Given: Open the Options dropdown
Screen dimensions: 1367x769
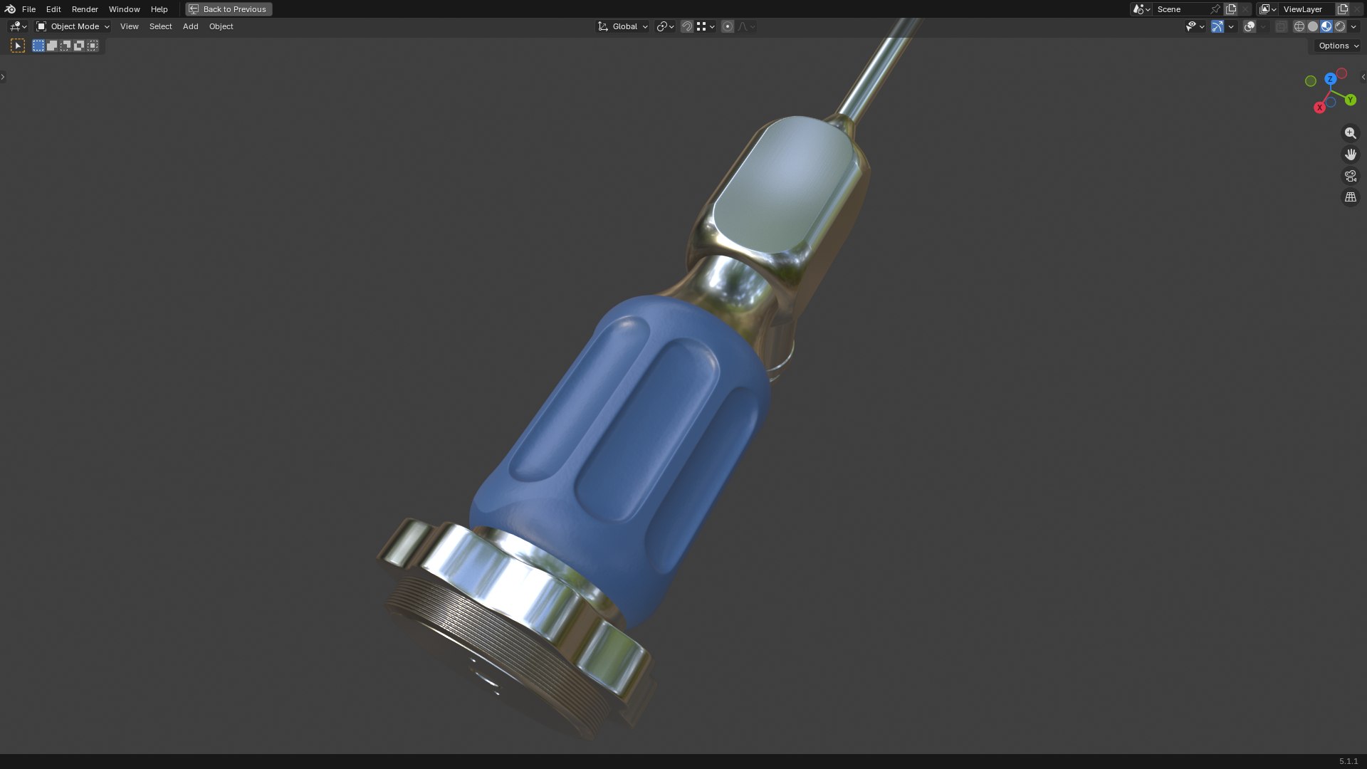Looking at the screenshot, I should [1339, 46].
